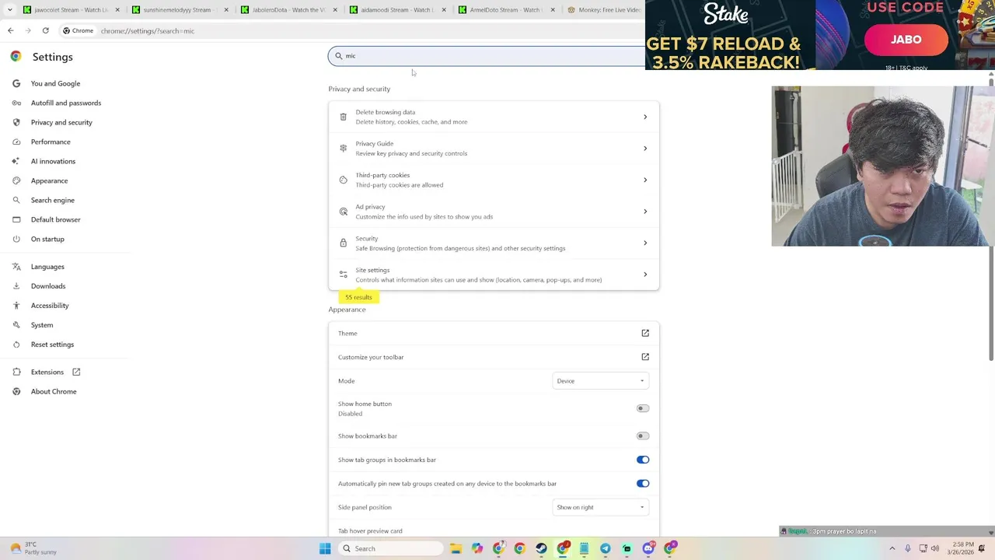Screen dimensions: 995x560
Task: Disable automatically pin new tab groups switch
Action: point(643,484)
